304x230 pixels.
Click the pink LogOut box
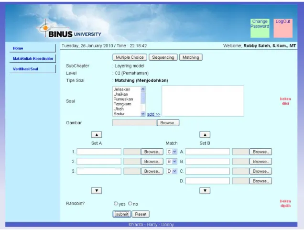tap(283, 28)
